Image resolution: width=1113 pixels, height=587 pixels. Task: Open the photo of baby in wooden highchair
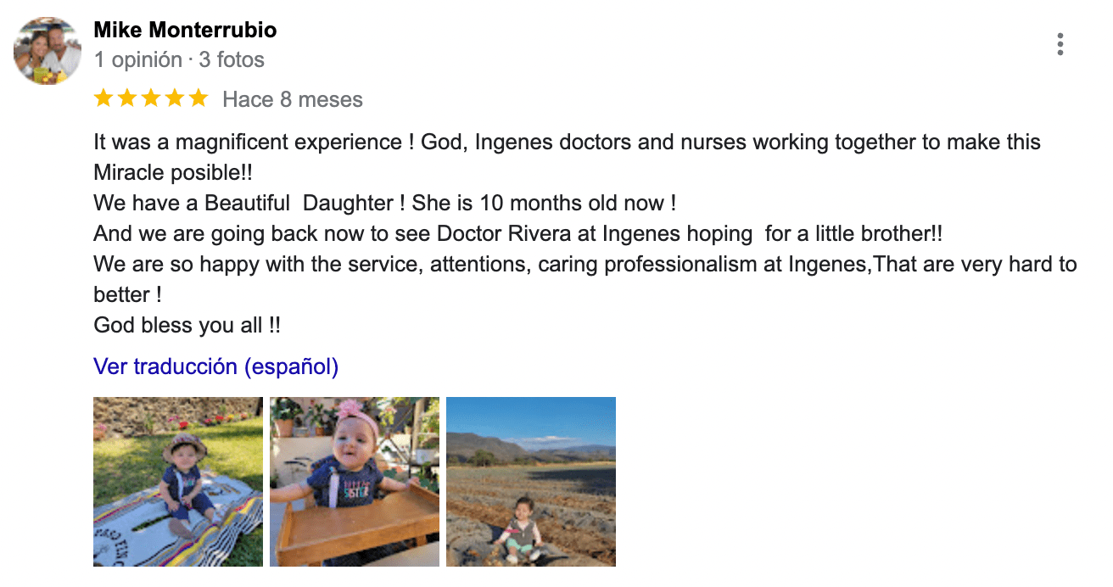coord(355,481)
